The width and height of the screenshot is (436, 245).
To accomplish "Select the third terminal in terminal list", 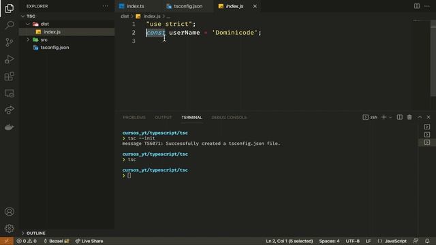I will pyautogui.click(x=427, y=142).
